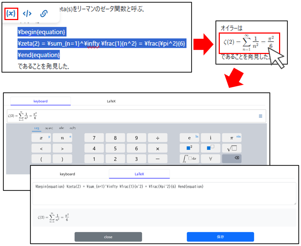Image resolution: width=301 pixels, height=246 pixels.
Task: Click the code embed </> icon
Action: [x=27, y=14]
